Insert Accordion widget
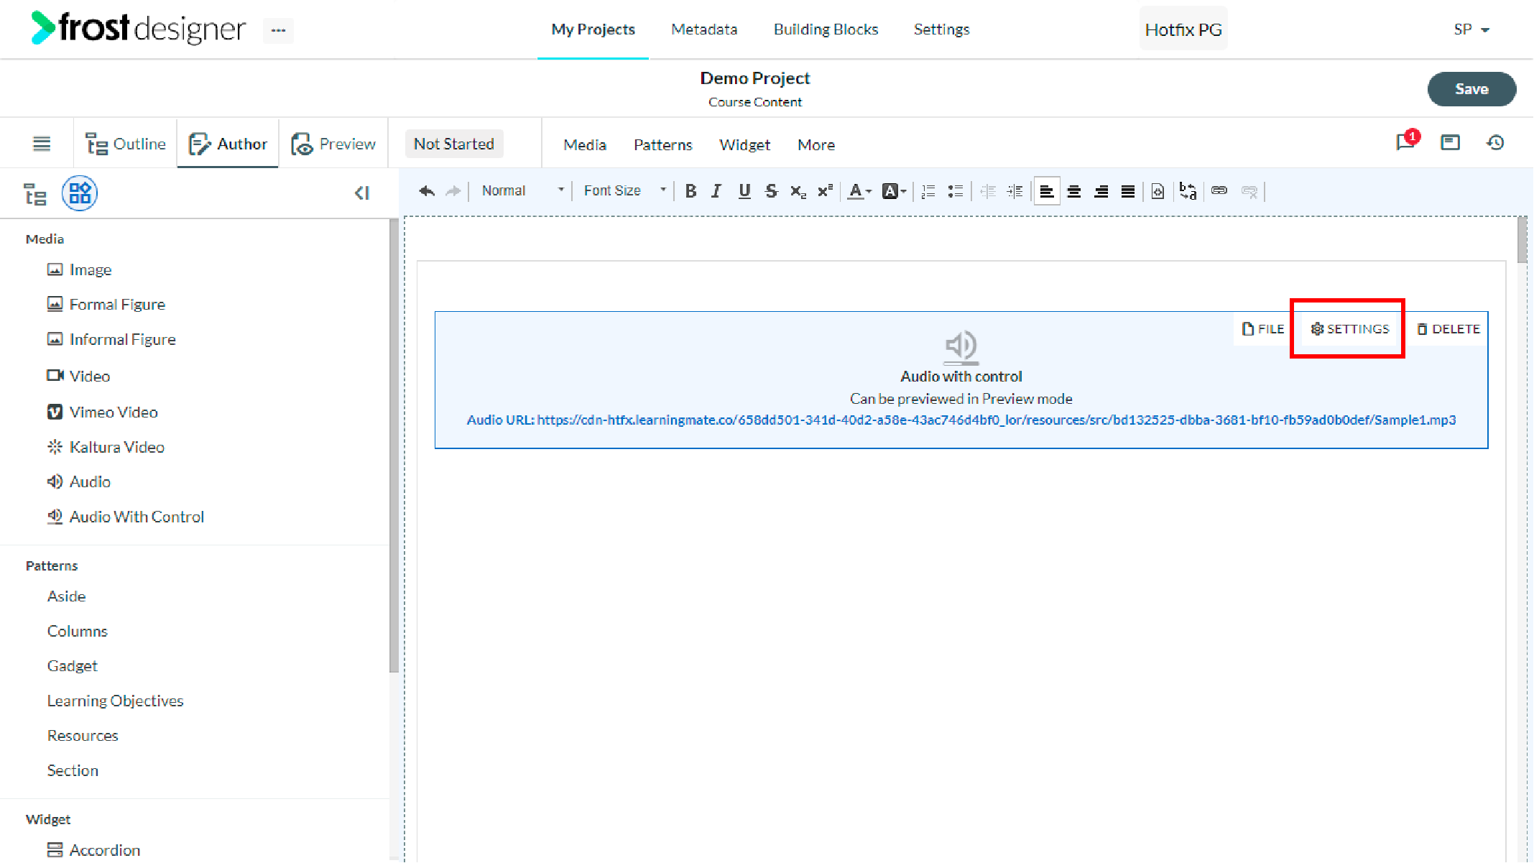This screenshot has height=863, width=1534. 93,851
